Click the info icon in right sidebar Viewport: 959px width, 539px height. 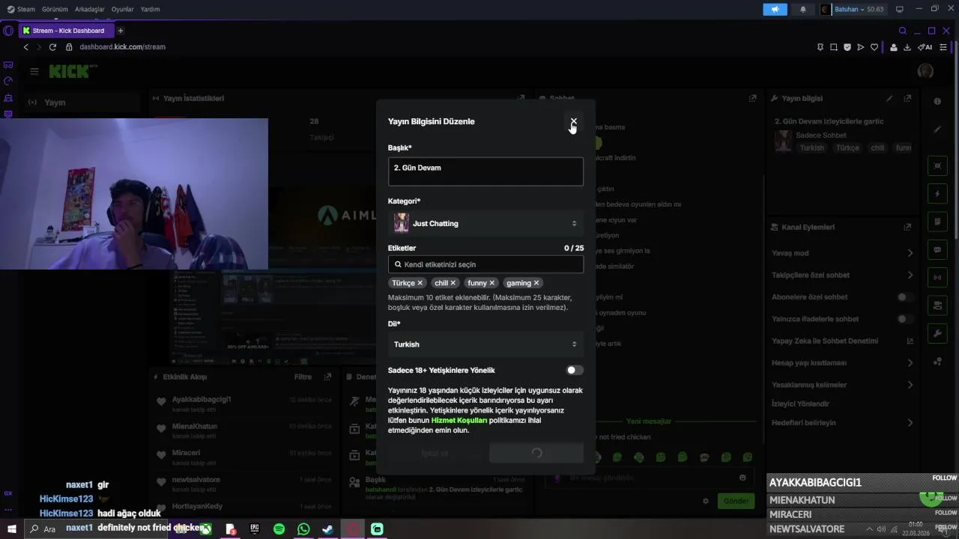937,101
